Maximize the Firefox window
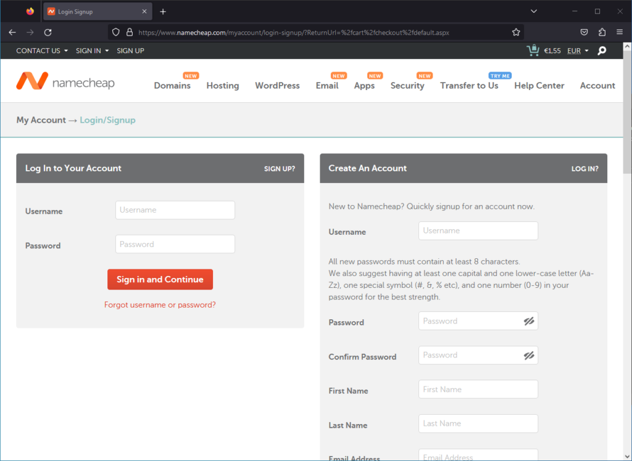Viewport: 632px width, 461px height. tap(597, 11)
